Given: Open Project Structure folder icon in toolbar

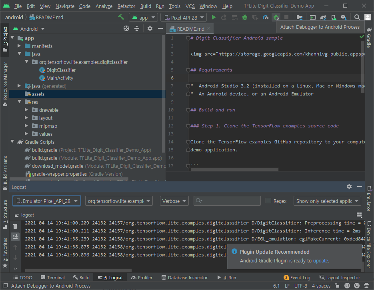Looking at the screenshot, I should (x=299, y=18).
